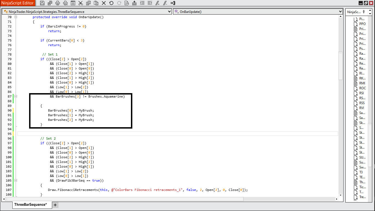Viewport: 375px width, 211px height.
Task: Pin the NinjaScript explorer panel
Action: click(x=364, y=12)
